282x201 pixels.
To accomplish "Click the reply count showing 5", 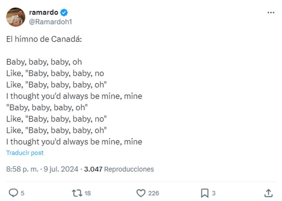I will pyautogui.click(x=23, y=193).
